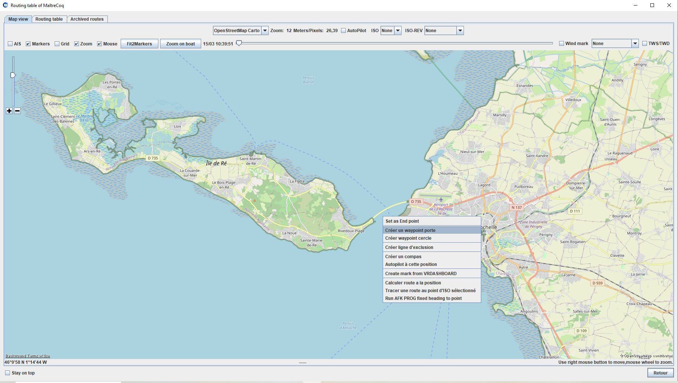The width and height of the screenshot is (678, 383).
Task: Expand the ISO-REV dropdown
Action: pyautogui.click(x=460, y=31)
